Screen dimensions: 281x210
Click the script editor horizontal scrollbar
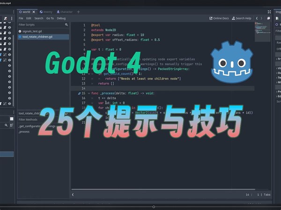tap(163, 189)
